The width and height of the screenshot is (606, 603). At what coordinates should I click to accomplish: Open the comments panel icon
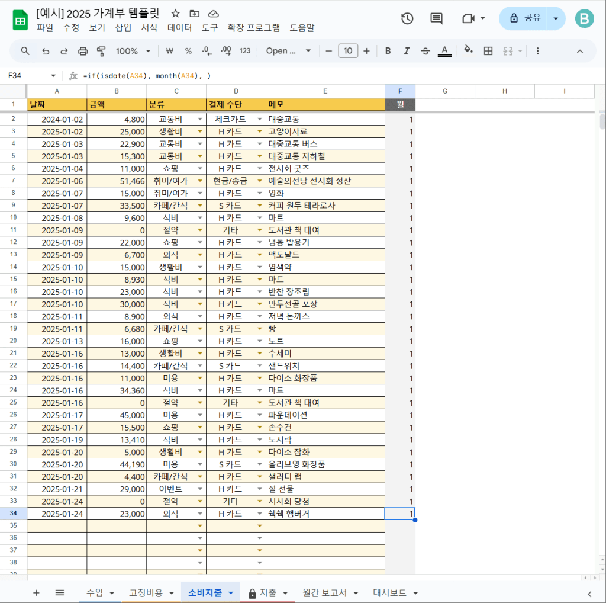tap(436, 18)
